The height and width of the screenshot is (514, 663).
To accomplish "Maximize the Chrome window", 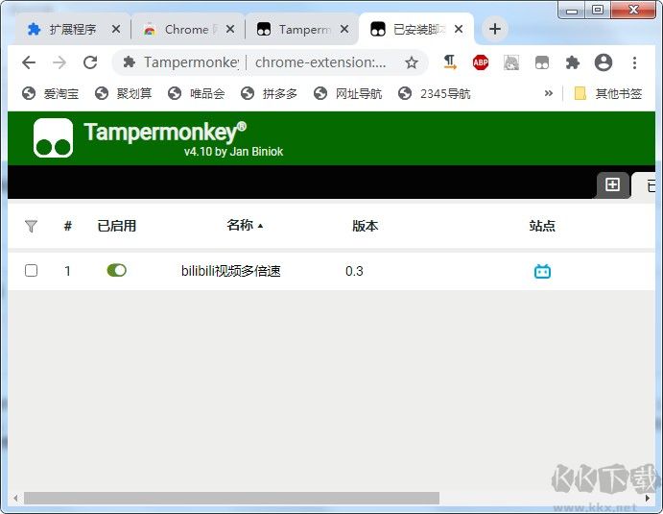I will tap(598, 11).
